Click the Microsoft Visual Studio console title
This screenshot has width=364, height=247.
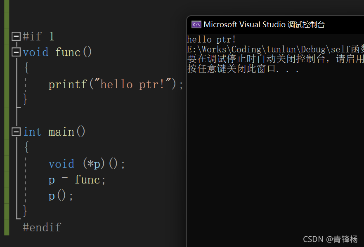(x=264, y=24)
